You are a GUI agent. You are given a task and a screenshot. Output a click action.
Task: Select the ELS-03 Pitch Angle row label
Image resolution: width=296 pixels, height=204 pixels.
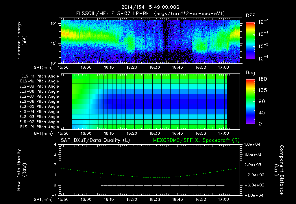tap(39, 117)
